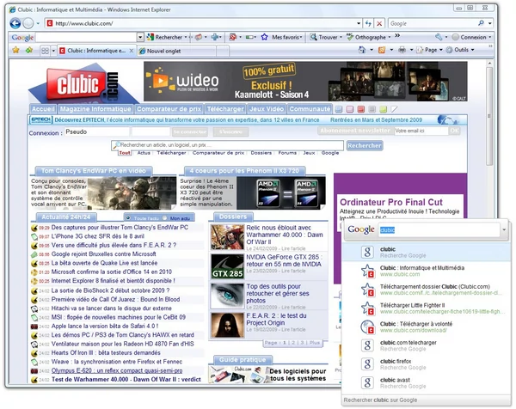Select the 'clubic firefox' Google suggestion
Image resolution: width=516 pixels, height=409 pixels.
pyautogui.click(x=427, y=364)
